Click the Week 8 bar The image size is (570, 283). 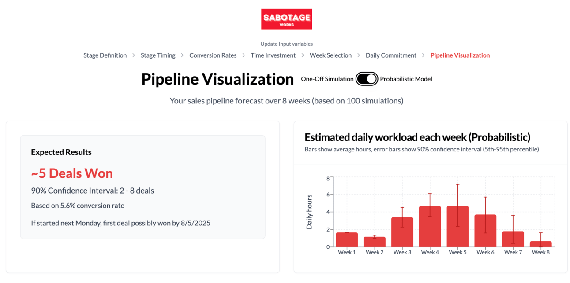pyautogui.click(x=540, y=244)
